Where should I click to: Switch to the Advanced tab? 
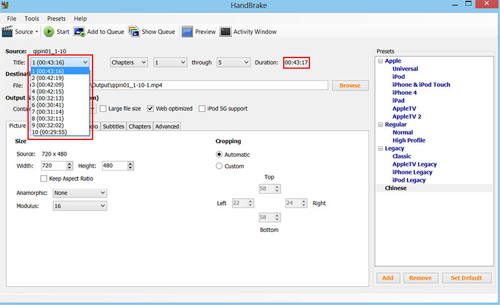(x=167, y=126)
